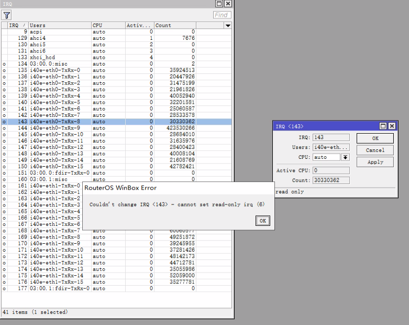The image size is (409, 325).
Task: Click the count value 423530266
Action: [x=181, y=128]
